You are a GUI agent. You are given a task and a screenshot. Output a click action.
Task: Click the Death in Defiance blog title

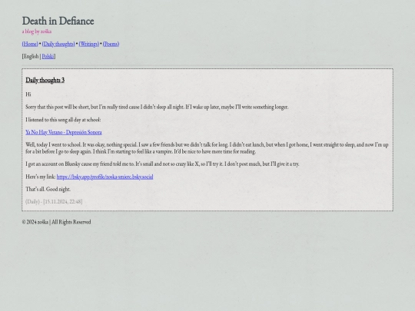pos(58,21)
